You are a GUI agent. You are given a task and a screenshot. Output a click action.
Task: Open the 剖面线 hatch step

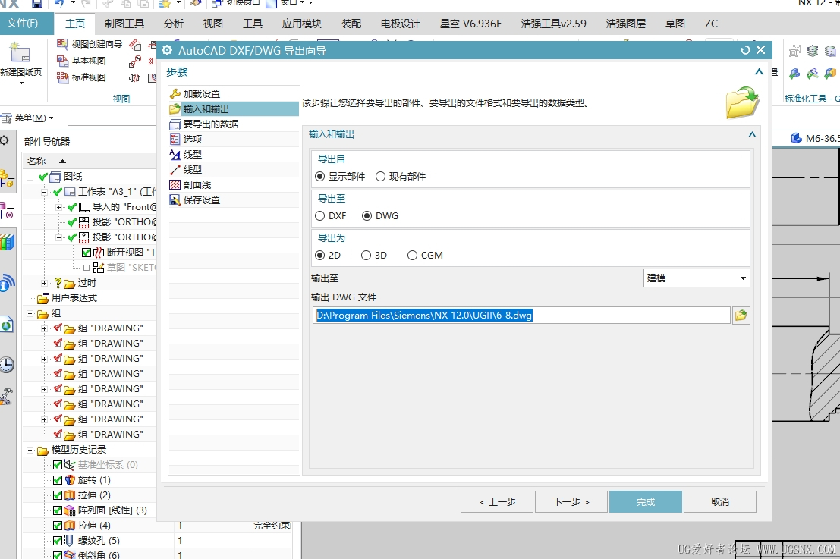[x=234, y=185]
